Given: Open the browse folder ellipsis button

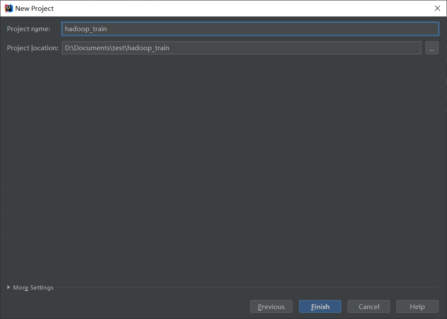Looking at the screenshot, I should click(432, 48).
